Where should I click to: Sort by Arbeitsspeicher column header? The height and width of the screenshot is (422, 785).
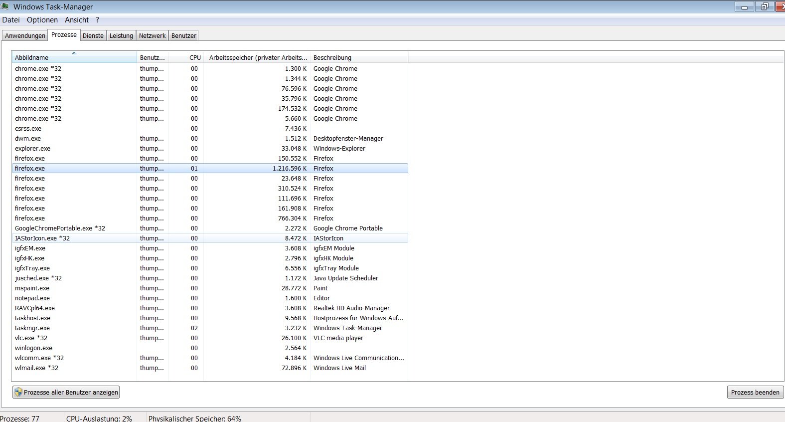[x=258, y=57]
